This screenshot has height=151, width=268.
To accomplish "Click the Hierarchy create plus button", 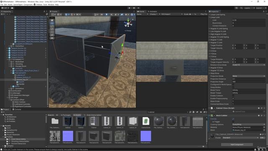I will [x=2, y=14].
